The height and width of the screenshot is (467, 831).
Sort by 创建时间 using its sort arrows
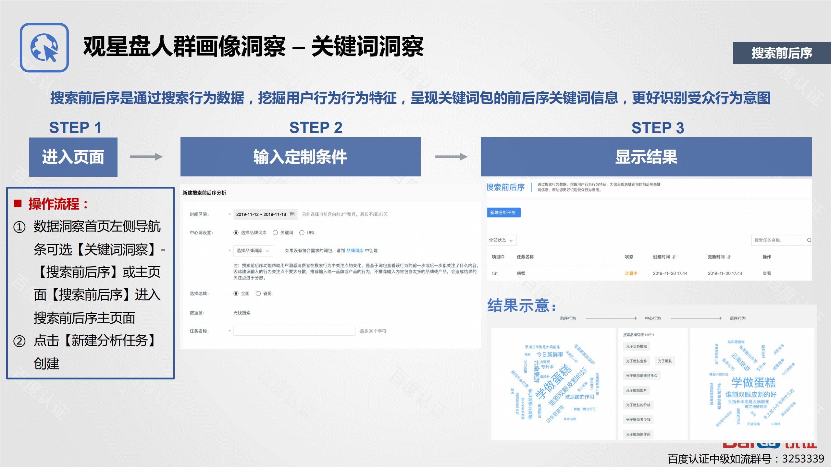pos(674,257)
